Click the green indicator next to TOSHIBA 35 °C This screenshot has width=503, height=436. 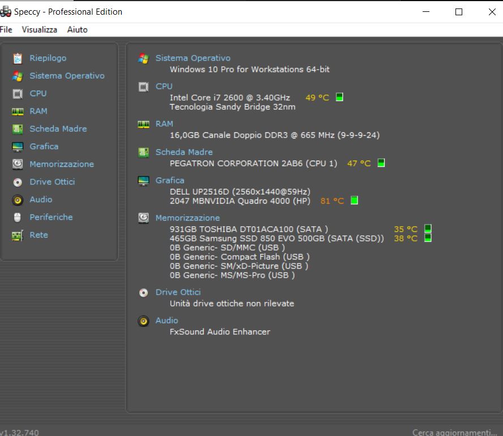(x=428, y=228)
